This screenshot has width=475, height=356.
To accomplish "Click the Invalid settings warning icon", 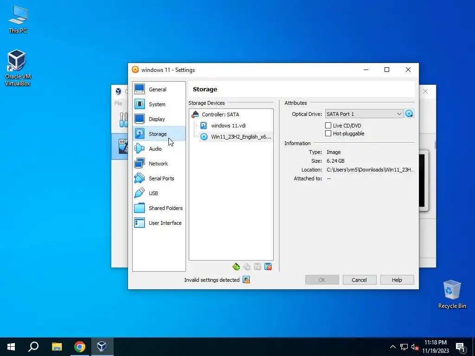I will click(246, 280).
